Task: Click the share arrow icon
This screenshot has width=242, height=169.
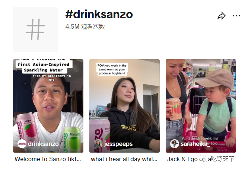Action: point(222,16)
